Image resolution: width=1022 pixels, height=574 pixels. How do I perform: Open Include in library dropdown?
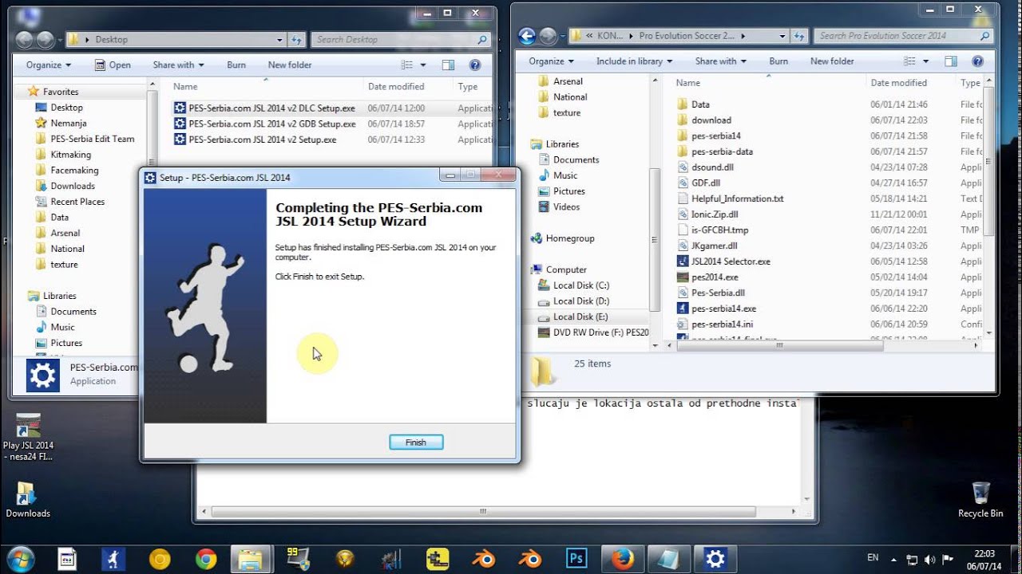(x=634, y=61)
